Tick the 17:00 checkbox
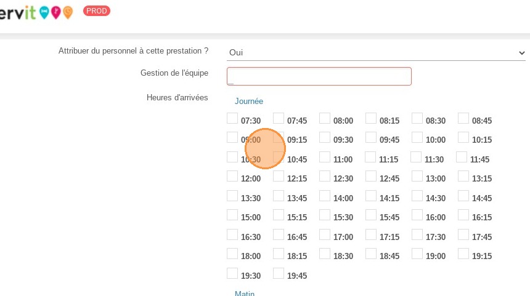 [x=325, y=234]
